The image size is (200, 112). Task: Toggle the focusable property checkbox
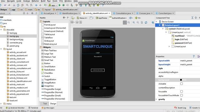point(182,91)
